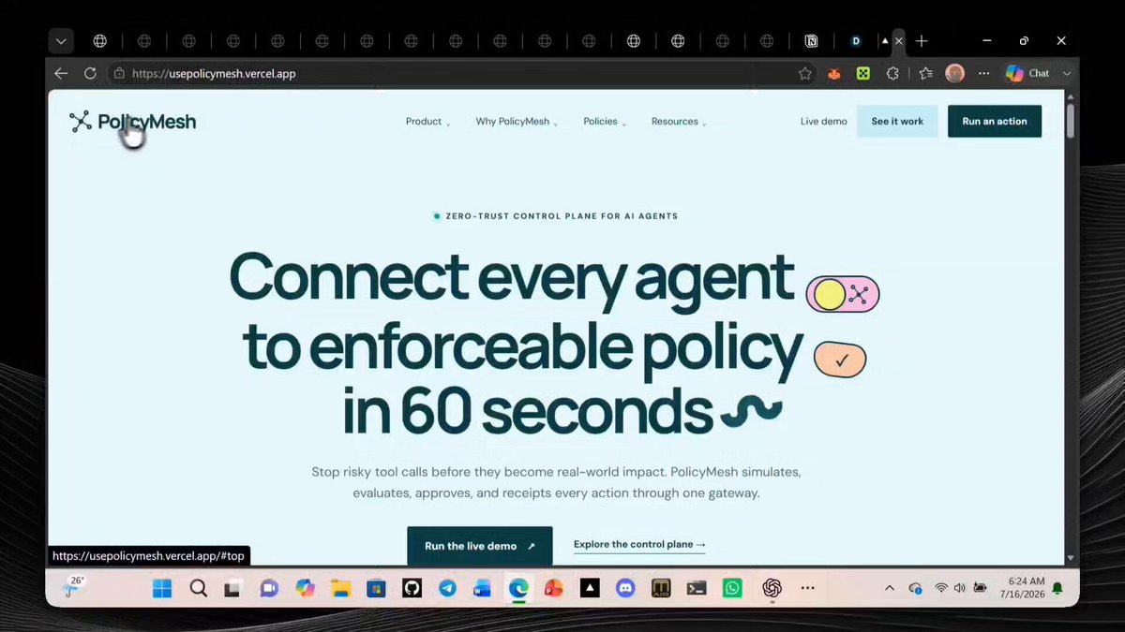Expand the Why PolicyMesh menu

click(517, 122)
